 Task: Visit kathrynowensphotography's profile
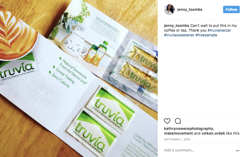coord(189,129)
